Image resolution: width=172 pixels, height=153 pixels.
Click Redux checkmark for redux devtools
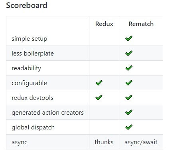click(x=99, y=97)
